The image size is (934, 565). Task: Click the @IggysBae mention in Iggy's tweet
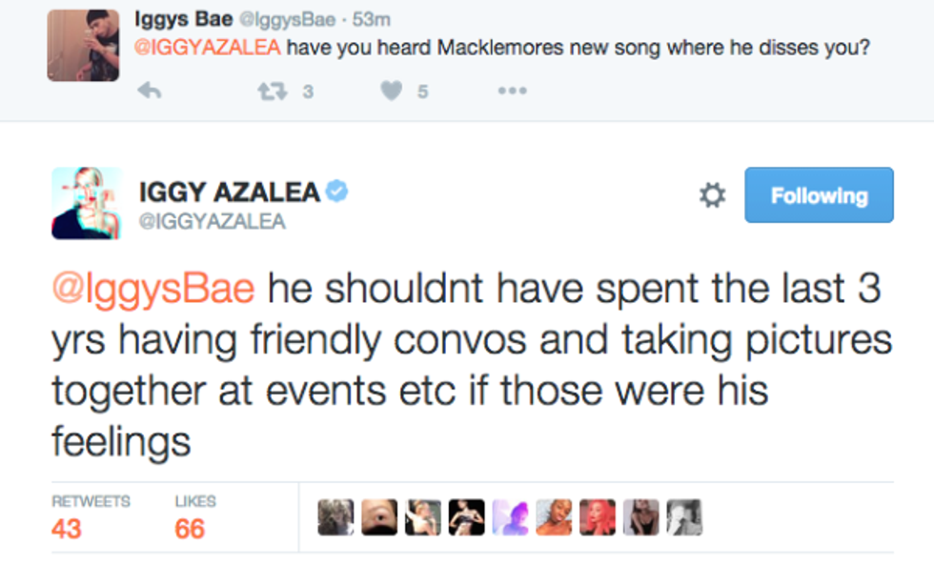pos(153,288)
